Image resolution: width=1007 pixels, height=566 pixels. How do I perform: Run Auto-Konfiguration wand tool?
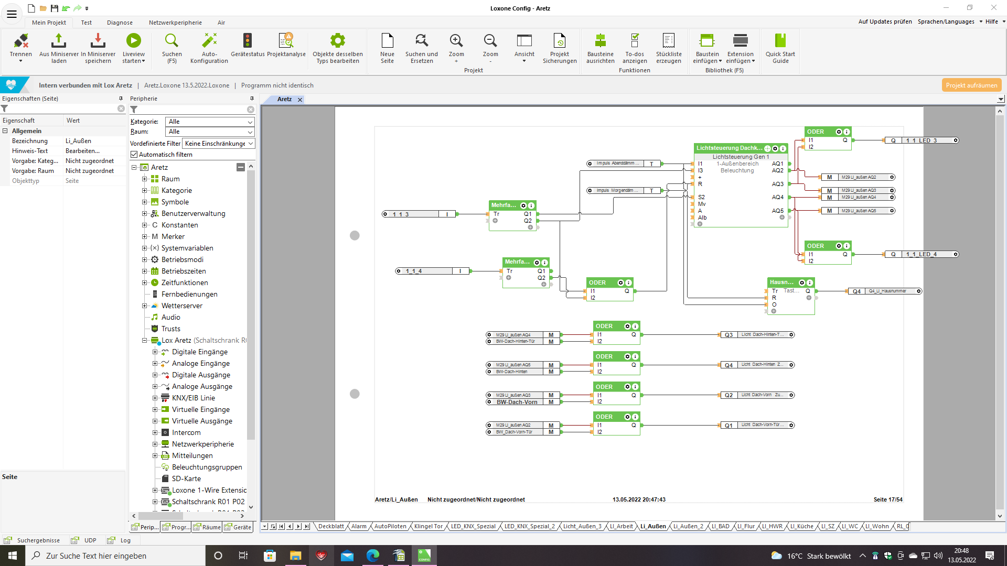pyautogui.click(x=209, y=41)
